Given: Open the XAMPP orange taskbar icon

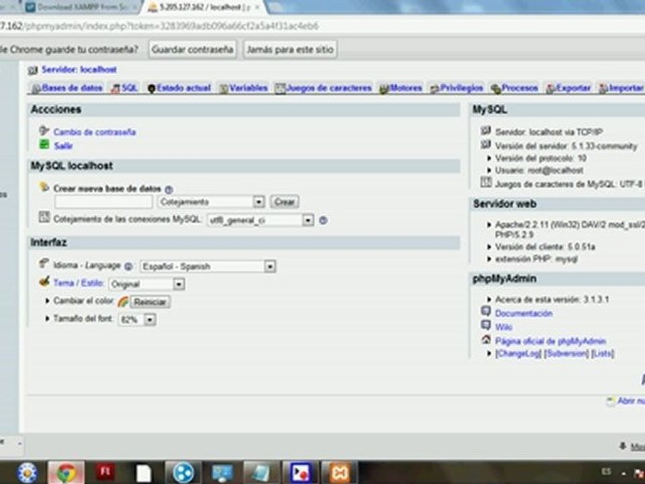Looking at the screenshot, I should [x=339, y=473].
